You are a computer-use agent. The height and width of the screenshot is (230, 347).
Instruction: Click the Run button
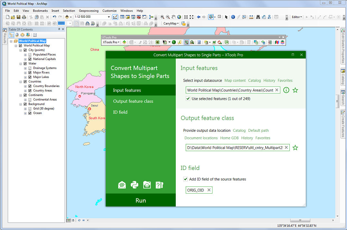point(141,200)
